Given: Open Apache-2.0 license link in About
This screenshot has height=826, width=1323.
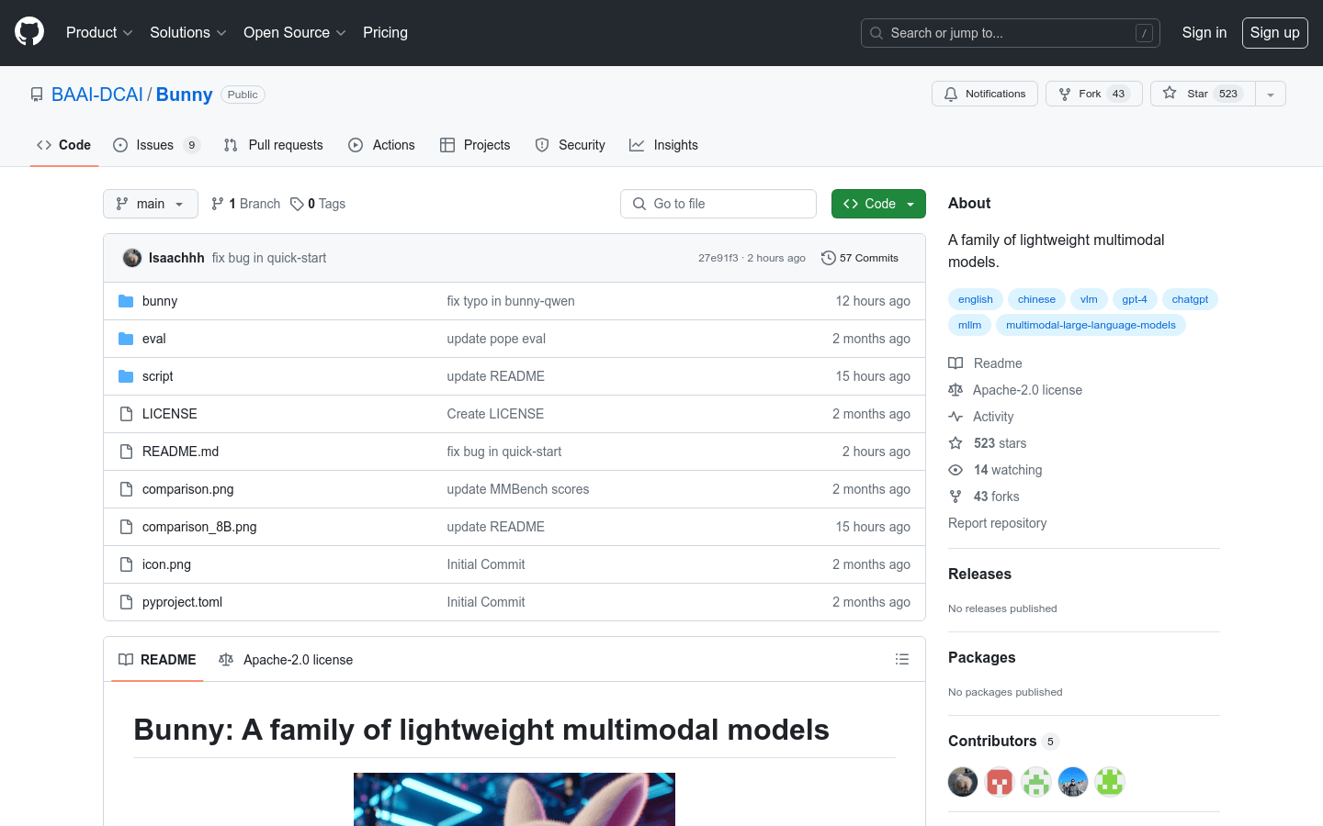Looking at the screenshot, I should point(1015,390).
